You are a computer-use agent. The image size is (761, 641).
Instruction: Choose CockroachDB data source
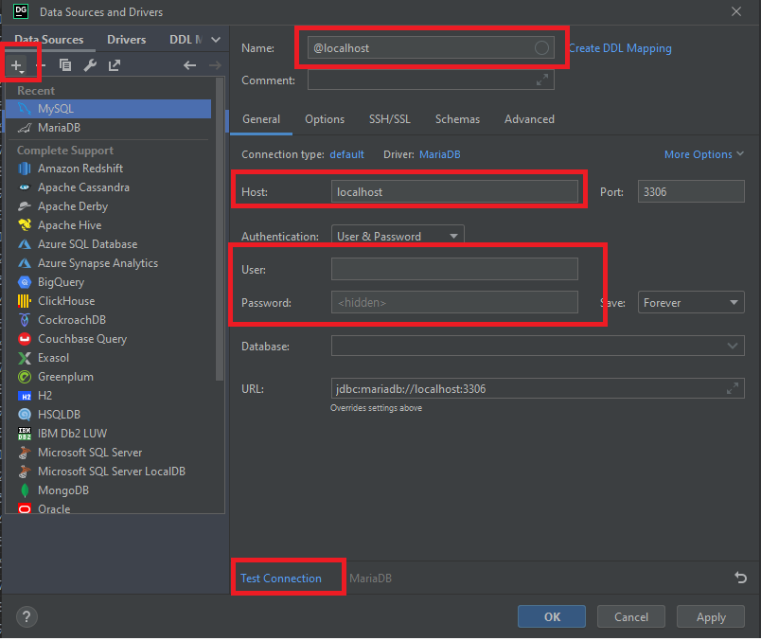(109, 320)
